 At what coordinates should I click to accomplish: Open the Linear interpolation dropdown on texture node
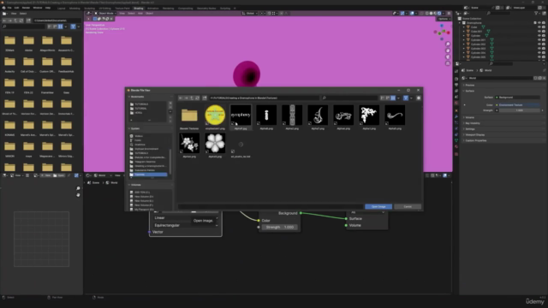(186, 218)
